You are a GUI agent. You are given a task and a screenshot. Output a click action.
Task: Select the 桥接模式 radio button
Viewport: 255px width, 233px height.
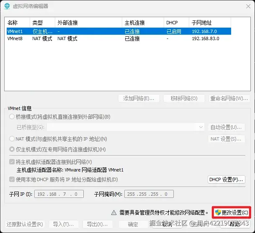12,117
